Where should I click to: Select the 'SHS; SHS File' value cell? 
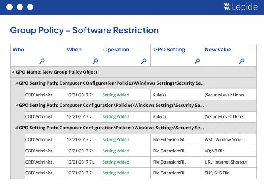pyautogui.click(x=229, y=173)
